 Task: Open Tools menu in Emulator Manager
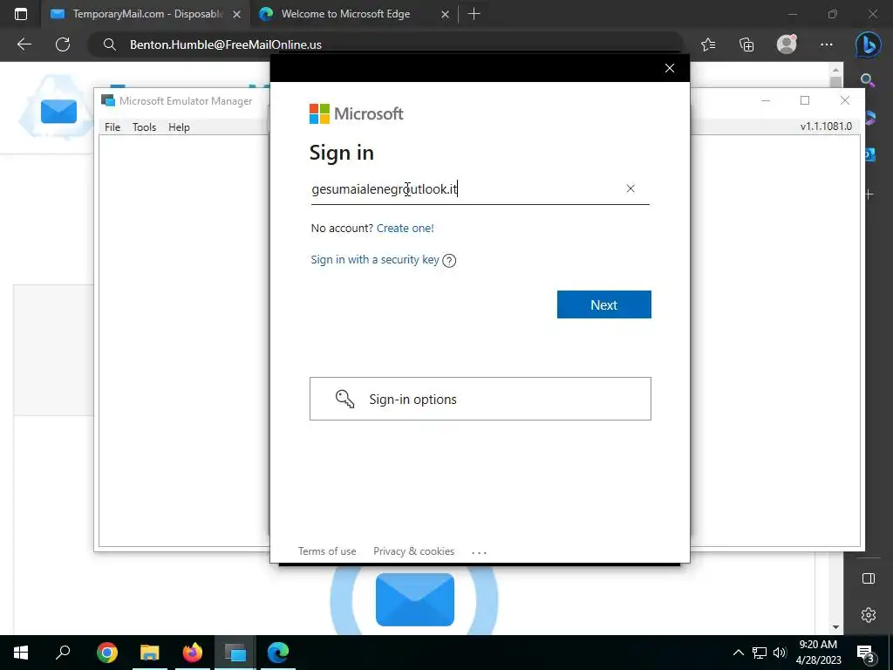(144, 127)
